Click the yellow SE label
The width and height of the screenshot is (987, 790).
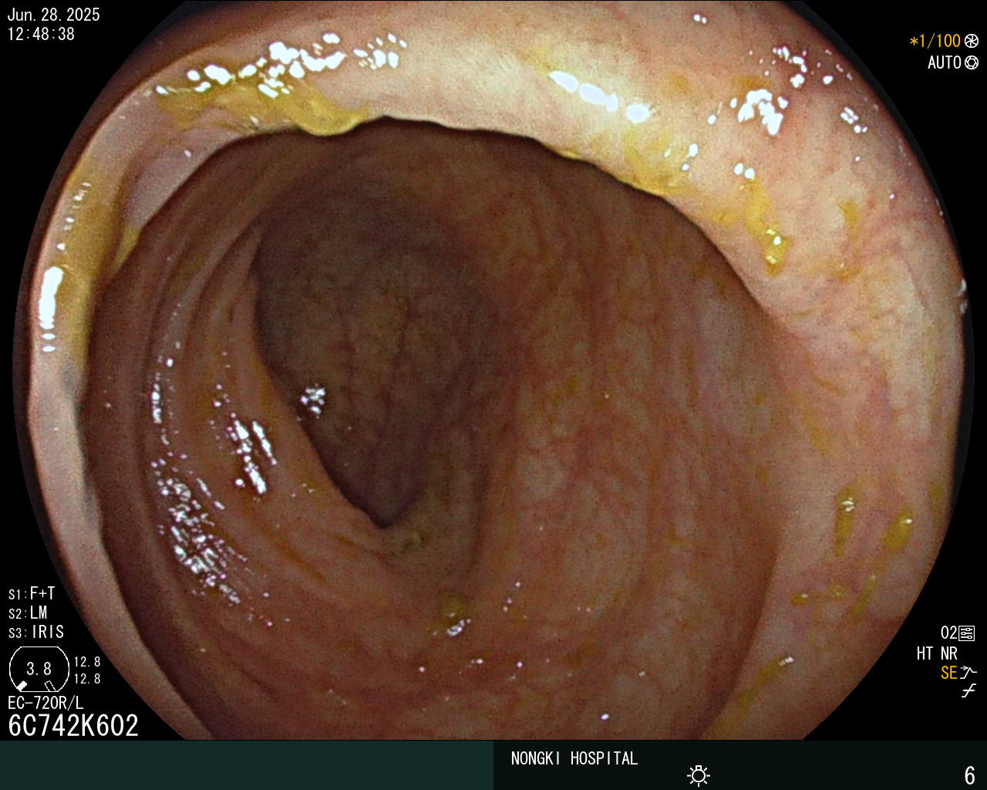pyautogui.click(x=949, y=673)
